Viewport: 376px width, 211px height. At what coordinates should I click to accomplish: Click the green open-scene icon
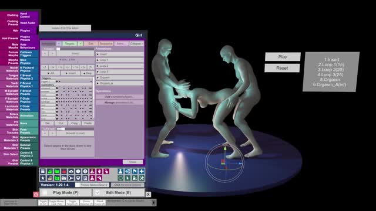tap(49, 171)
